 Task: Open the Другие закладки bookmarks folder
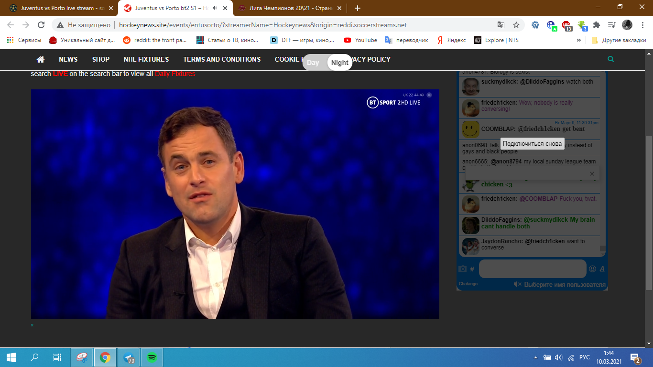coord(619,40)
